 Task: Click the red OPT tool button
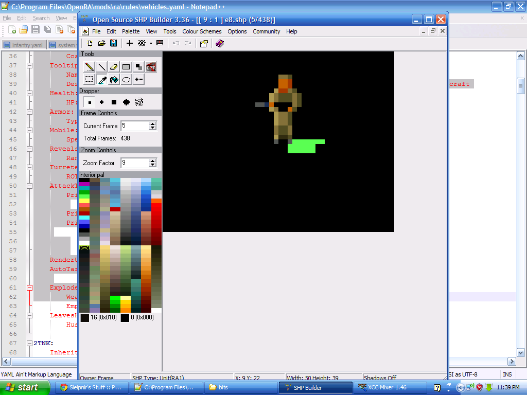tap(151, 67)
